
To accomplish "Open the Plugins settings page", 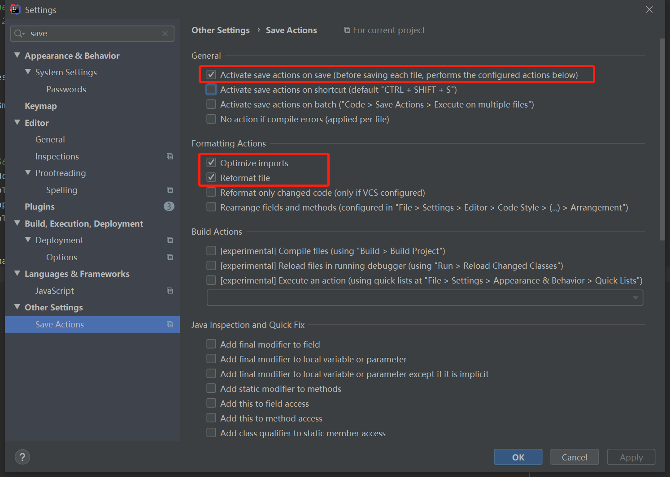I will [x=39, y=206].
